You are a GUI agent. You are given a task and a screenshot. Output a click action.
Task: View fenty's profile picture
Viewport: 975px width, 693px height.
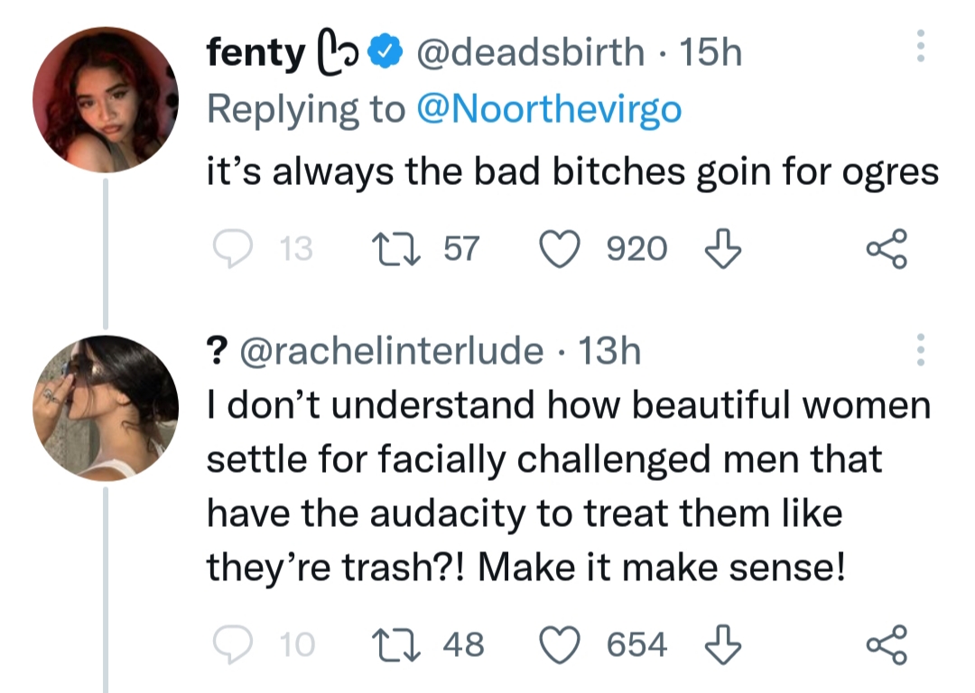pos(106,99)
